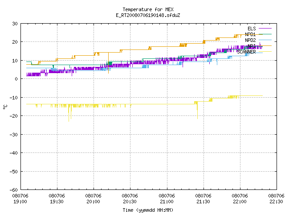Pick the yellow SCANNER legend line sample
Screen dimensions: 285x214
pos(265,52)
